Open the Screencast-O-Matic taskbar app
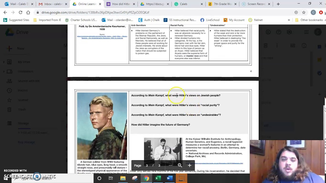 [x=181, y=178]
